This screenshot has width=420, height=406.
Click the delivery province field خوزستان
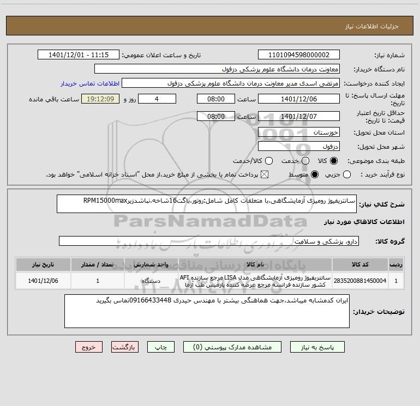(299, 132)
